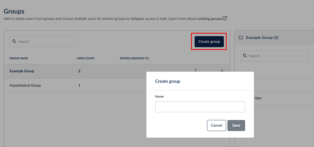Sort by the GROUP NAME column header

coord(19,58)
